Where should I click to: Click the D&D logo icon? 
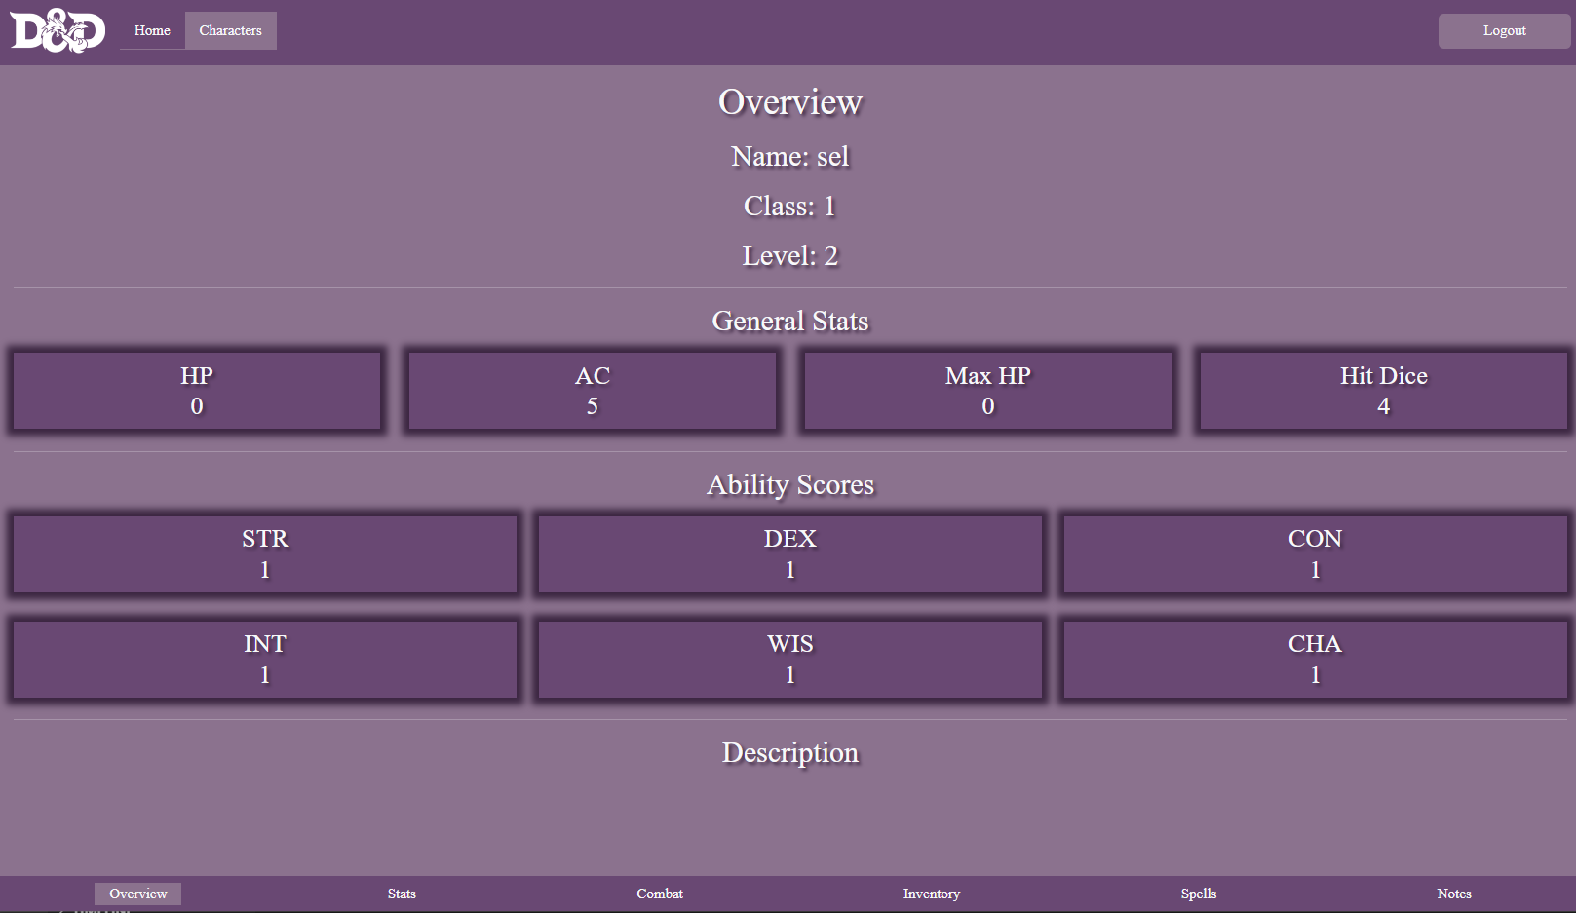[x=58, y=30]
